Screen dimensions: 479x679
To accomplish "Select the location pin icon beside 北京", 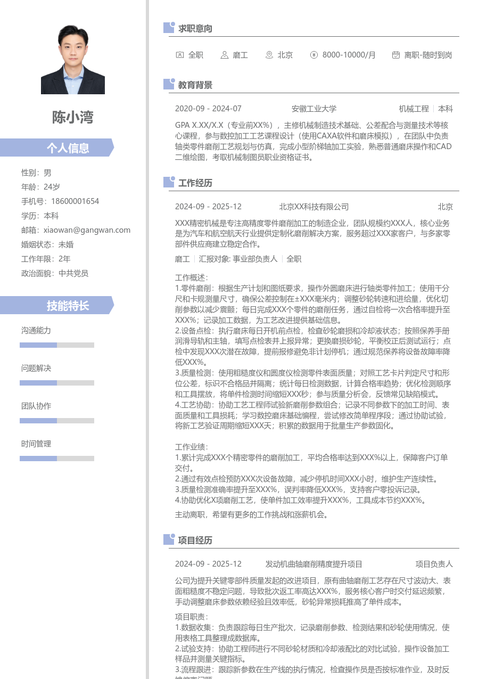I will click(269, 55).
